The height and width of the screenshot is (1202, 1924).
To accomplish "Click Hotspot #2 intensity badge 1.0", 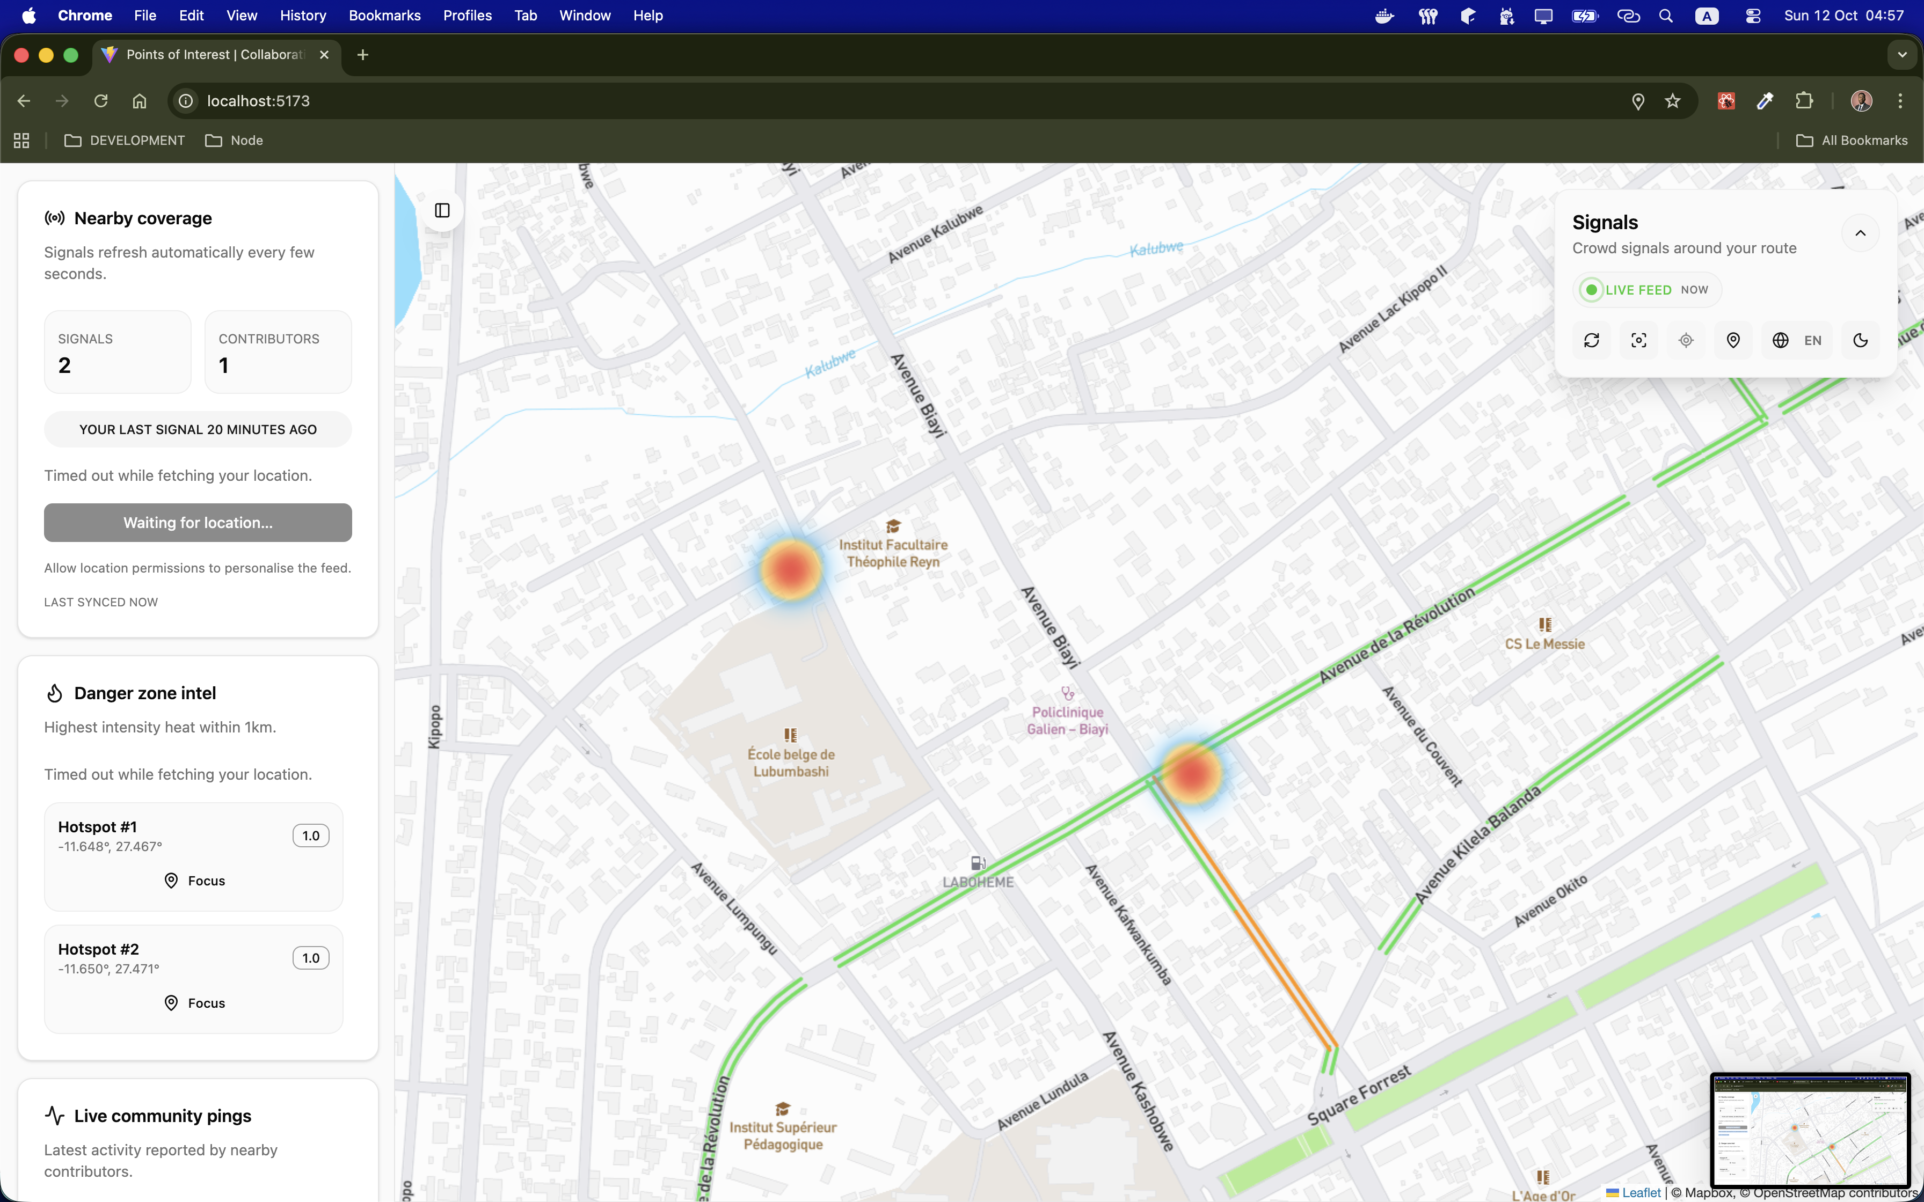I will [311, 958].
